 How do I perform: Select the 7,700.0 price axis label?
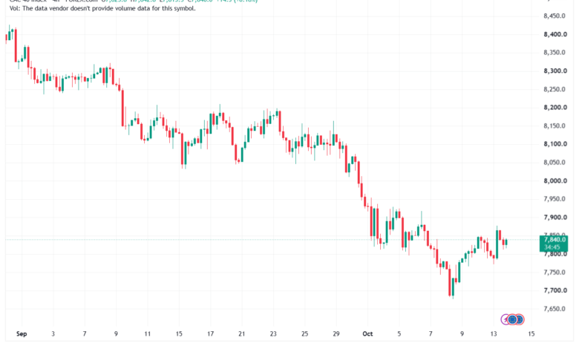tap(555, 290)
